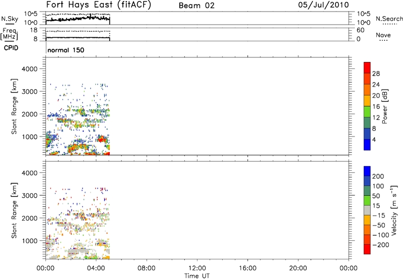
Task: Click the '-100' label on velocity colorbar
Action: click(x=381, y=235)
